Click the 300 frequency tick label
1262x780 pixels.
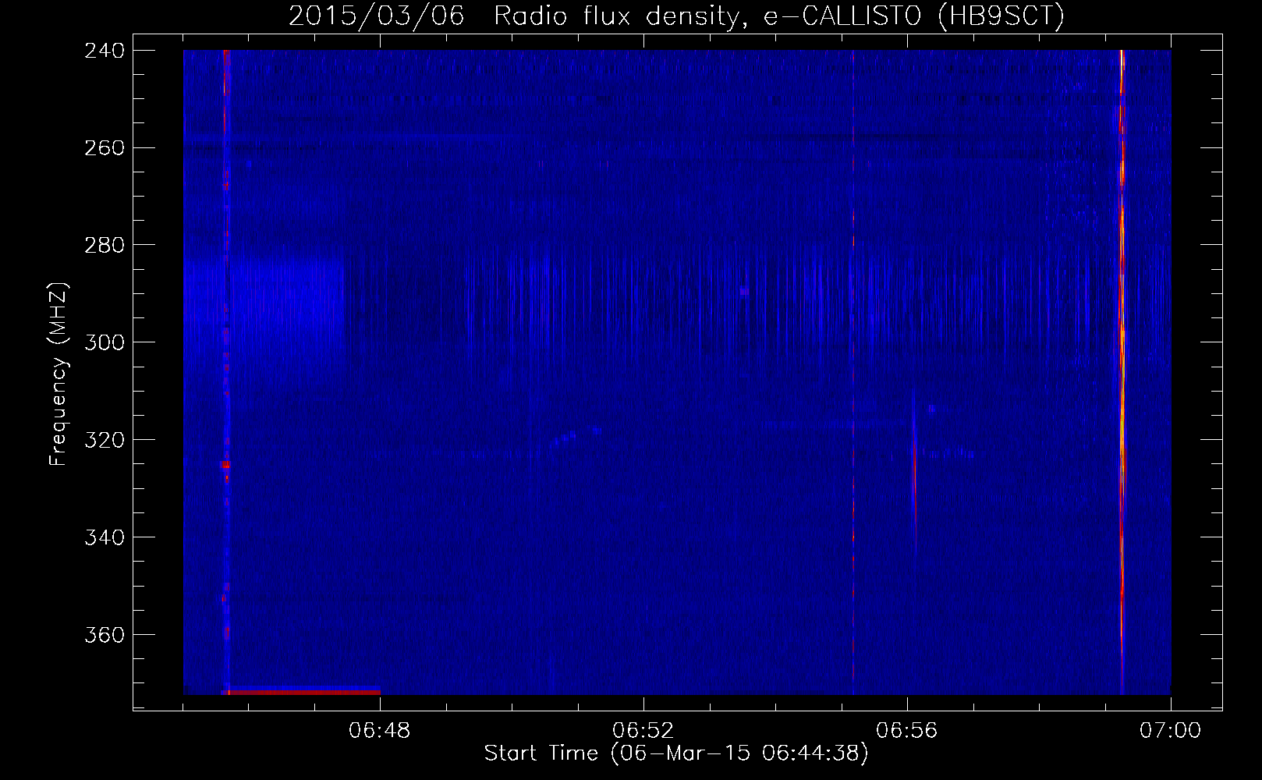pyautogui.click(x=105, y=343)
